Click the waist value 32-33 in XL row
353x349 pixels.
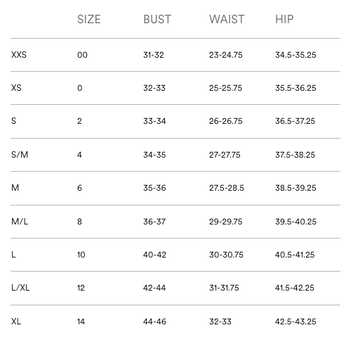pyautogui.click(x=220, y=322)
